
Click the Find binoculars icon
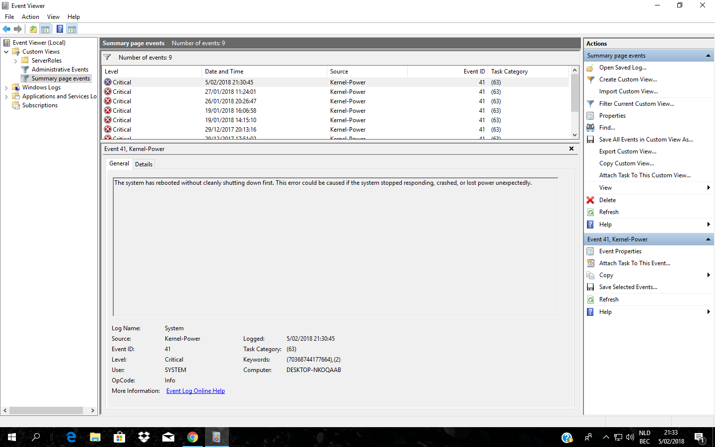pos(590,128)
